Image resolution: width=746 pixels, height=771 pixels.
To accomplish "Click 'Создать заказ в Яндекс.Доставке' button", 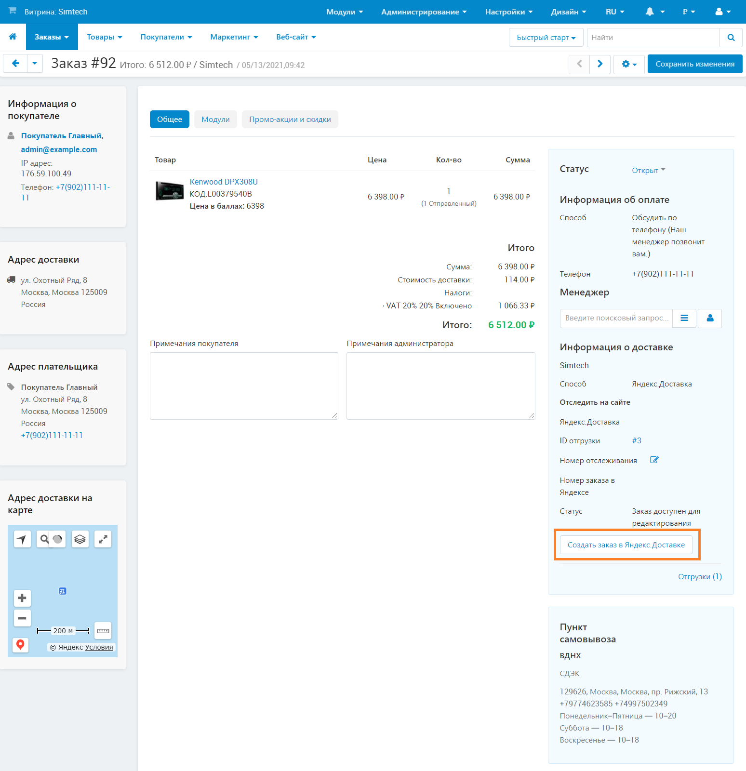I will tap(626, 545).
